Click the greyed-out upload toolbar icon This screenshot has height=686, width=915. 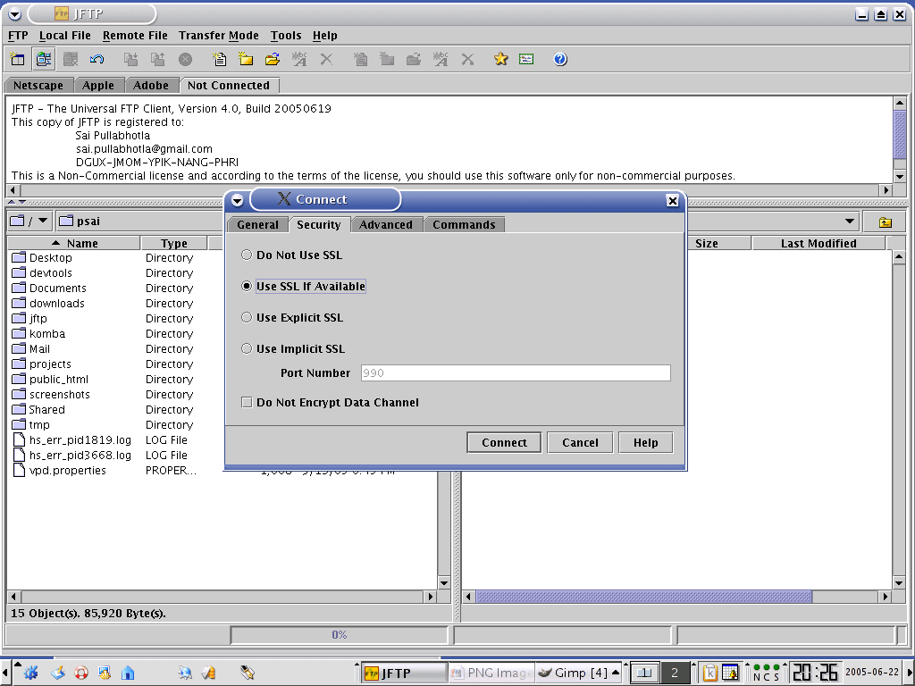point(157,59)
